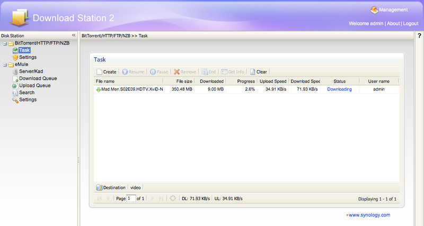Sort by User name column header

[379, 82]
